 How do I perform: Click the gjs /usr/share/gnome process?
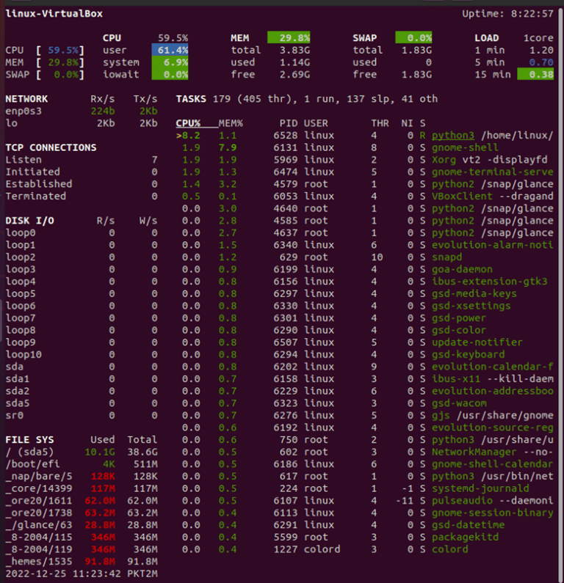click(x=493, y=416)
